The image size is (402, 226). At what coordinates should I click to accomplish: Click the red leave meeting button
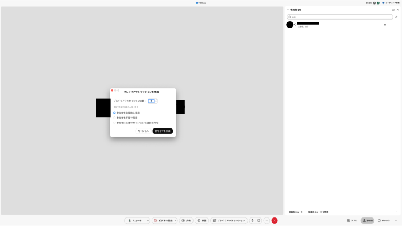[275, 220]
